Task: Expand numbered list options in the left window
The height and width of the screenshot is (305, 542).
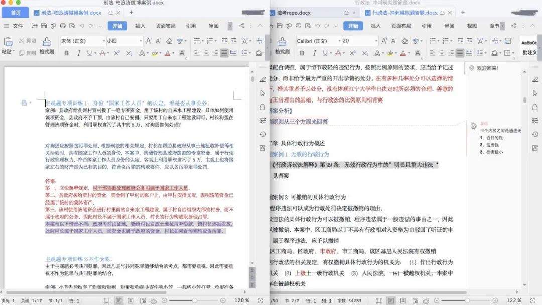Action: click(215, 41)
